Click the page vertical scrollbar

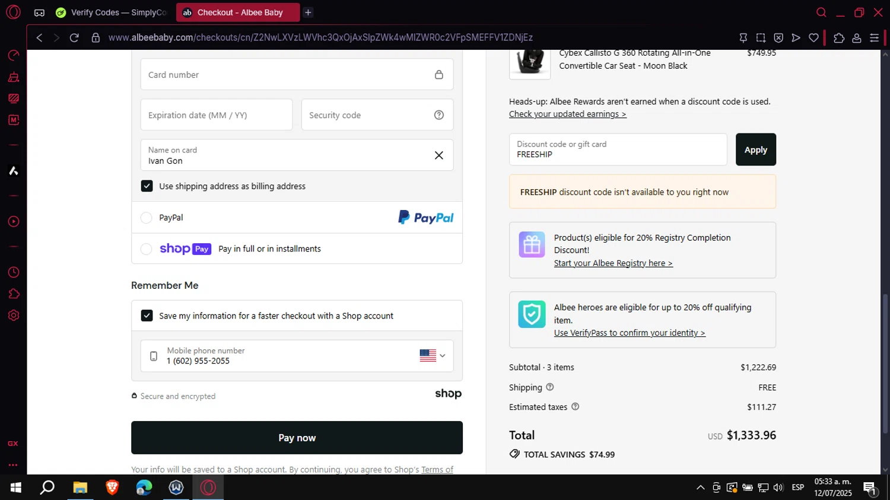coord(885,363)
